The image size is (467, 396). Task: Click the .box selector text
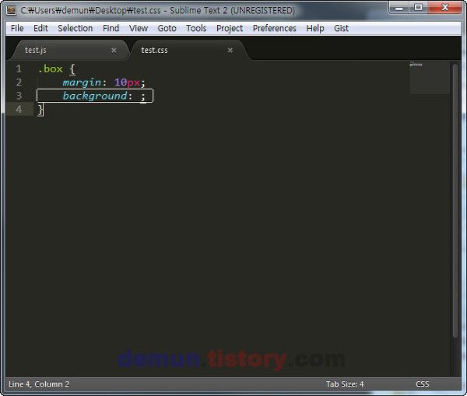coord(51,68)
